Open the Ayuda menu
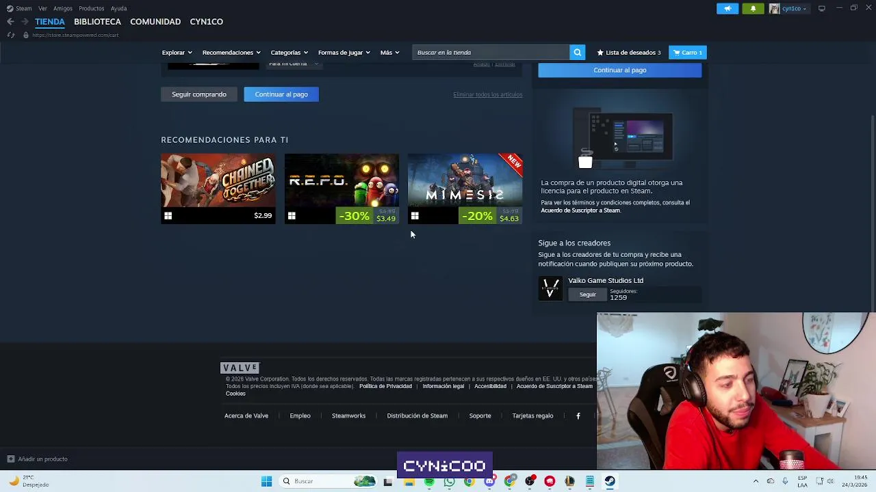The height and width of the screenshot is (492, 876). (x=118, y=8)
